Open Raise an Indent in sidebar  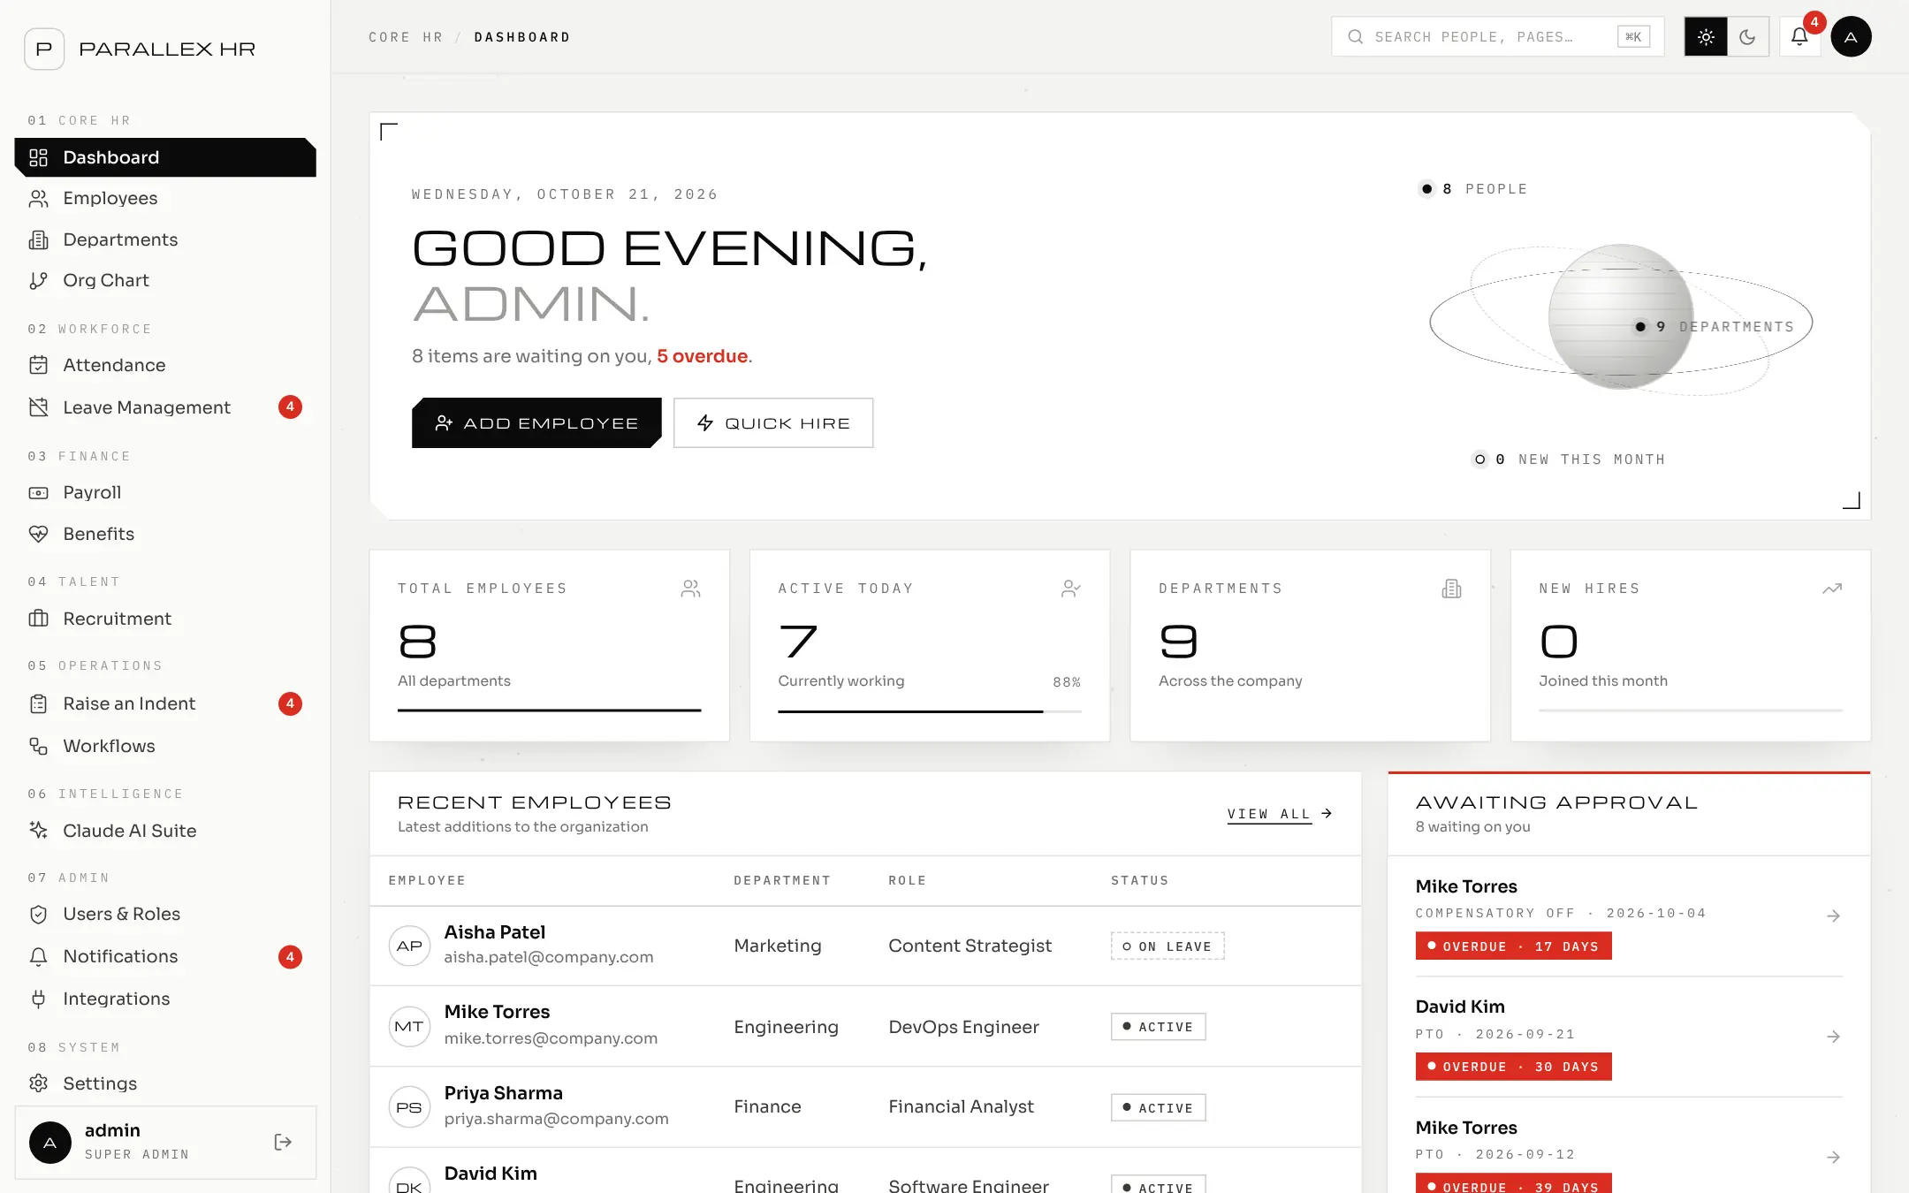(x=165, y=703)
